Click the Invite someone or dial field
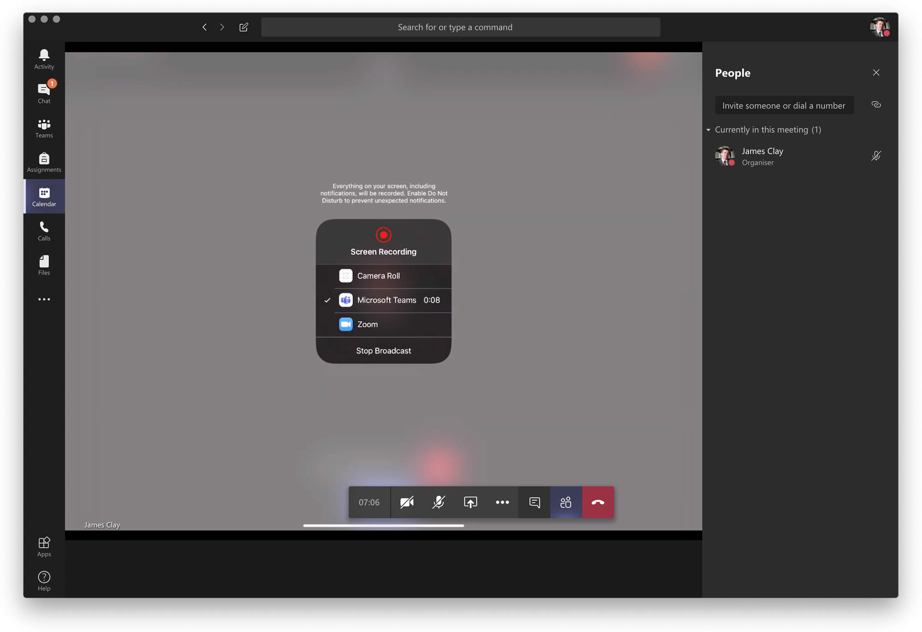922x632 pixels. coord(784,105)
